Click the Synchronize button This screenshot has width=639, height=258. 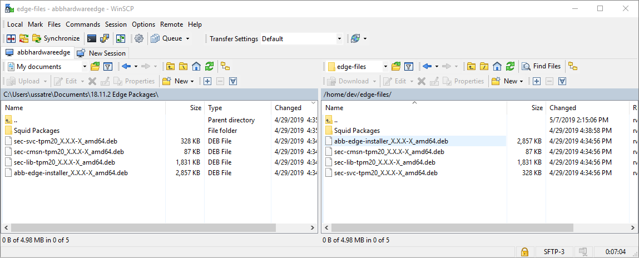56,38
